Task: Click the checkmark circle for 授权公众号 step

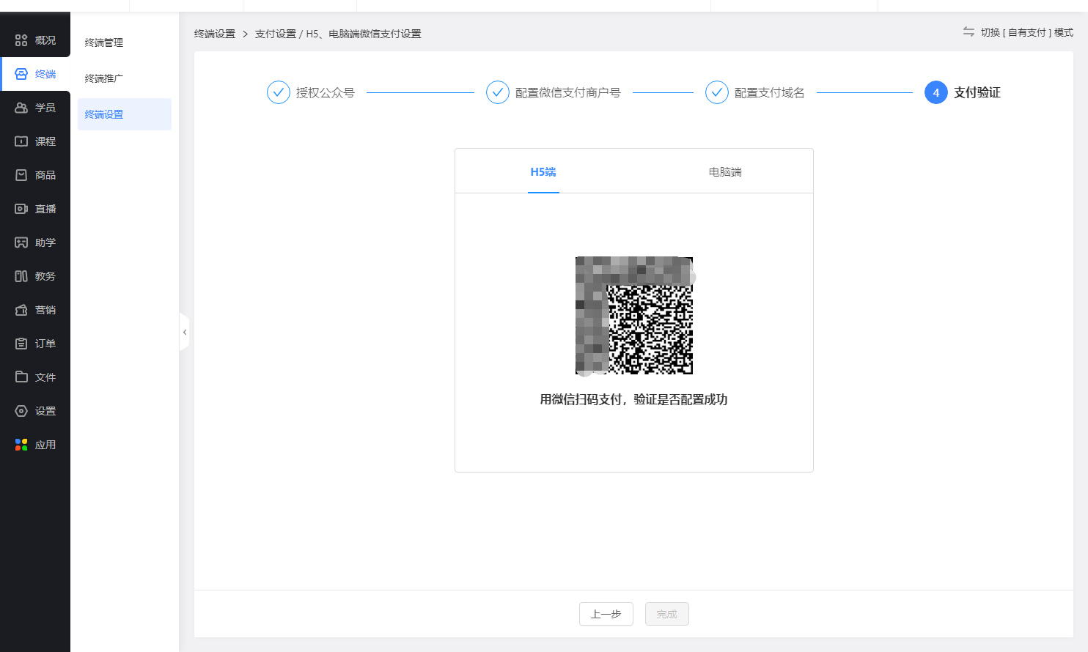Action: click(279, 92)
